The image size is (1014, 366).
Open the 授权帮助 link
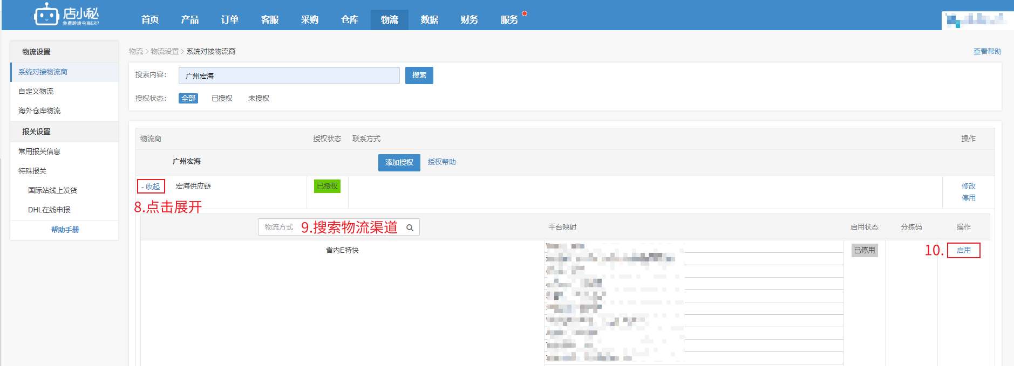pos(441,162)
